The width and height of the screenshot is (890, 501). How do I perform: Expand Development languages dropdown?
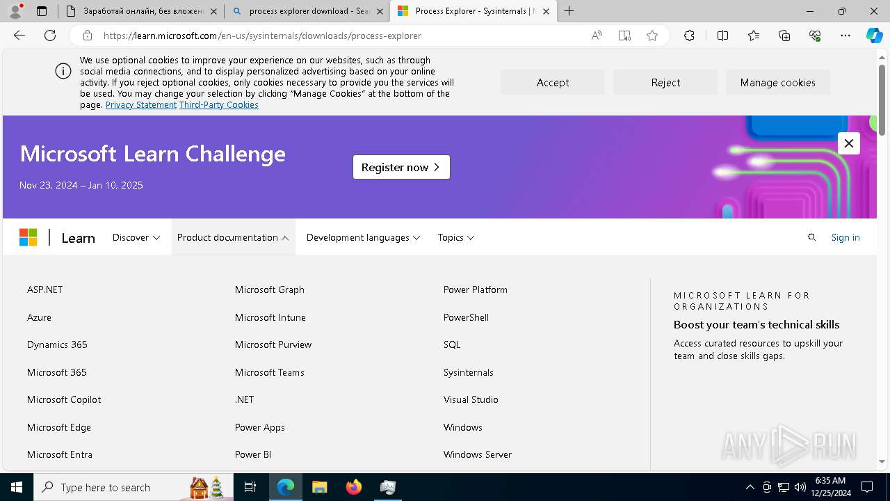click(x=363, y=237)
